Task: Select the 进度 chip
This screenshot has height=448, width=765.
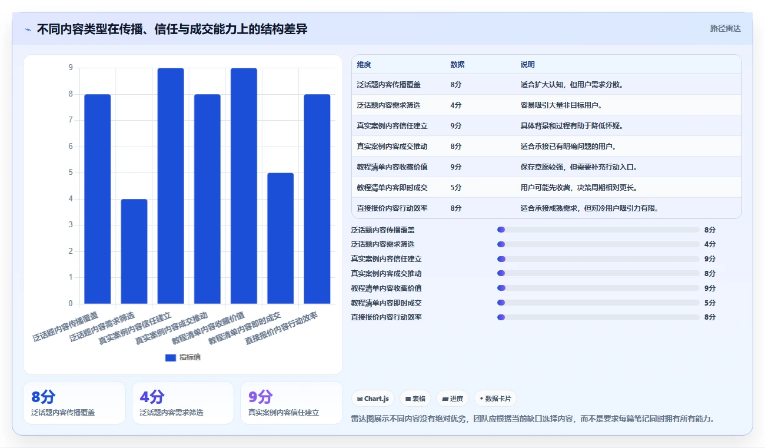Action: pos(453,399)
